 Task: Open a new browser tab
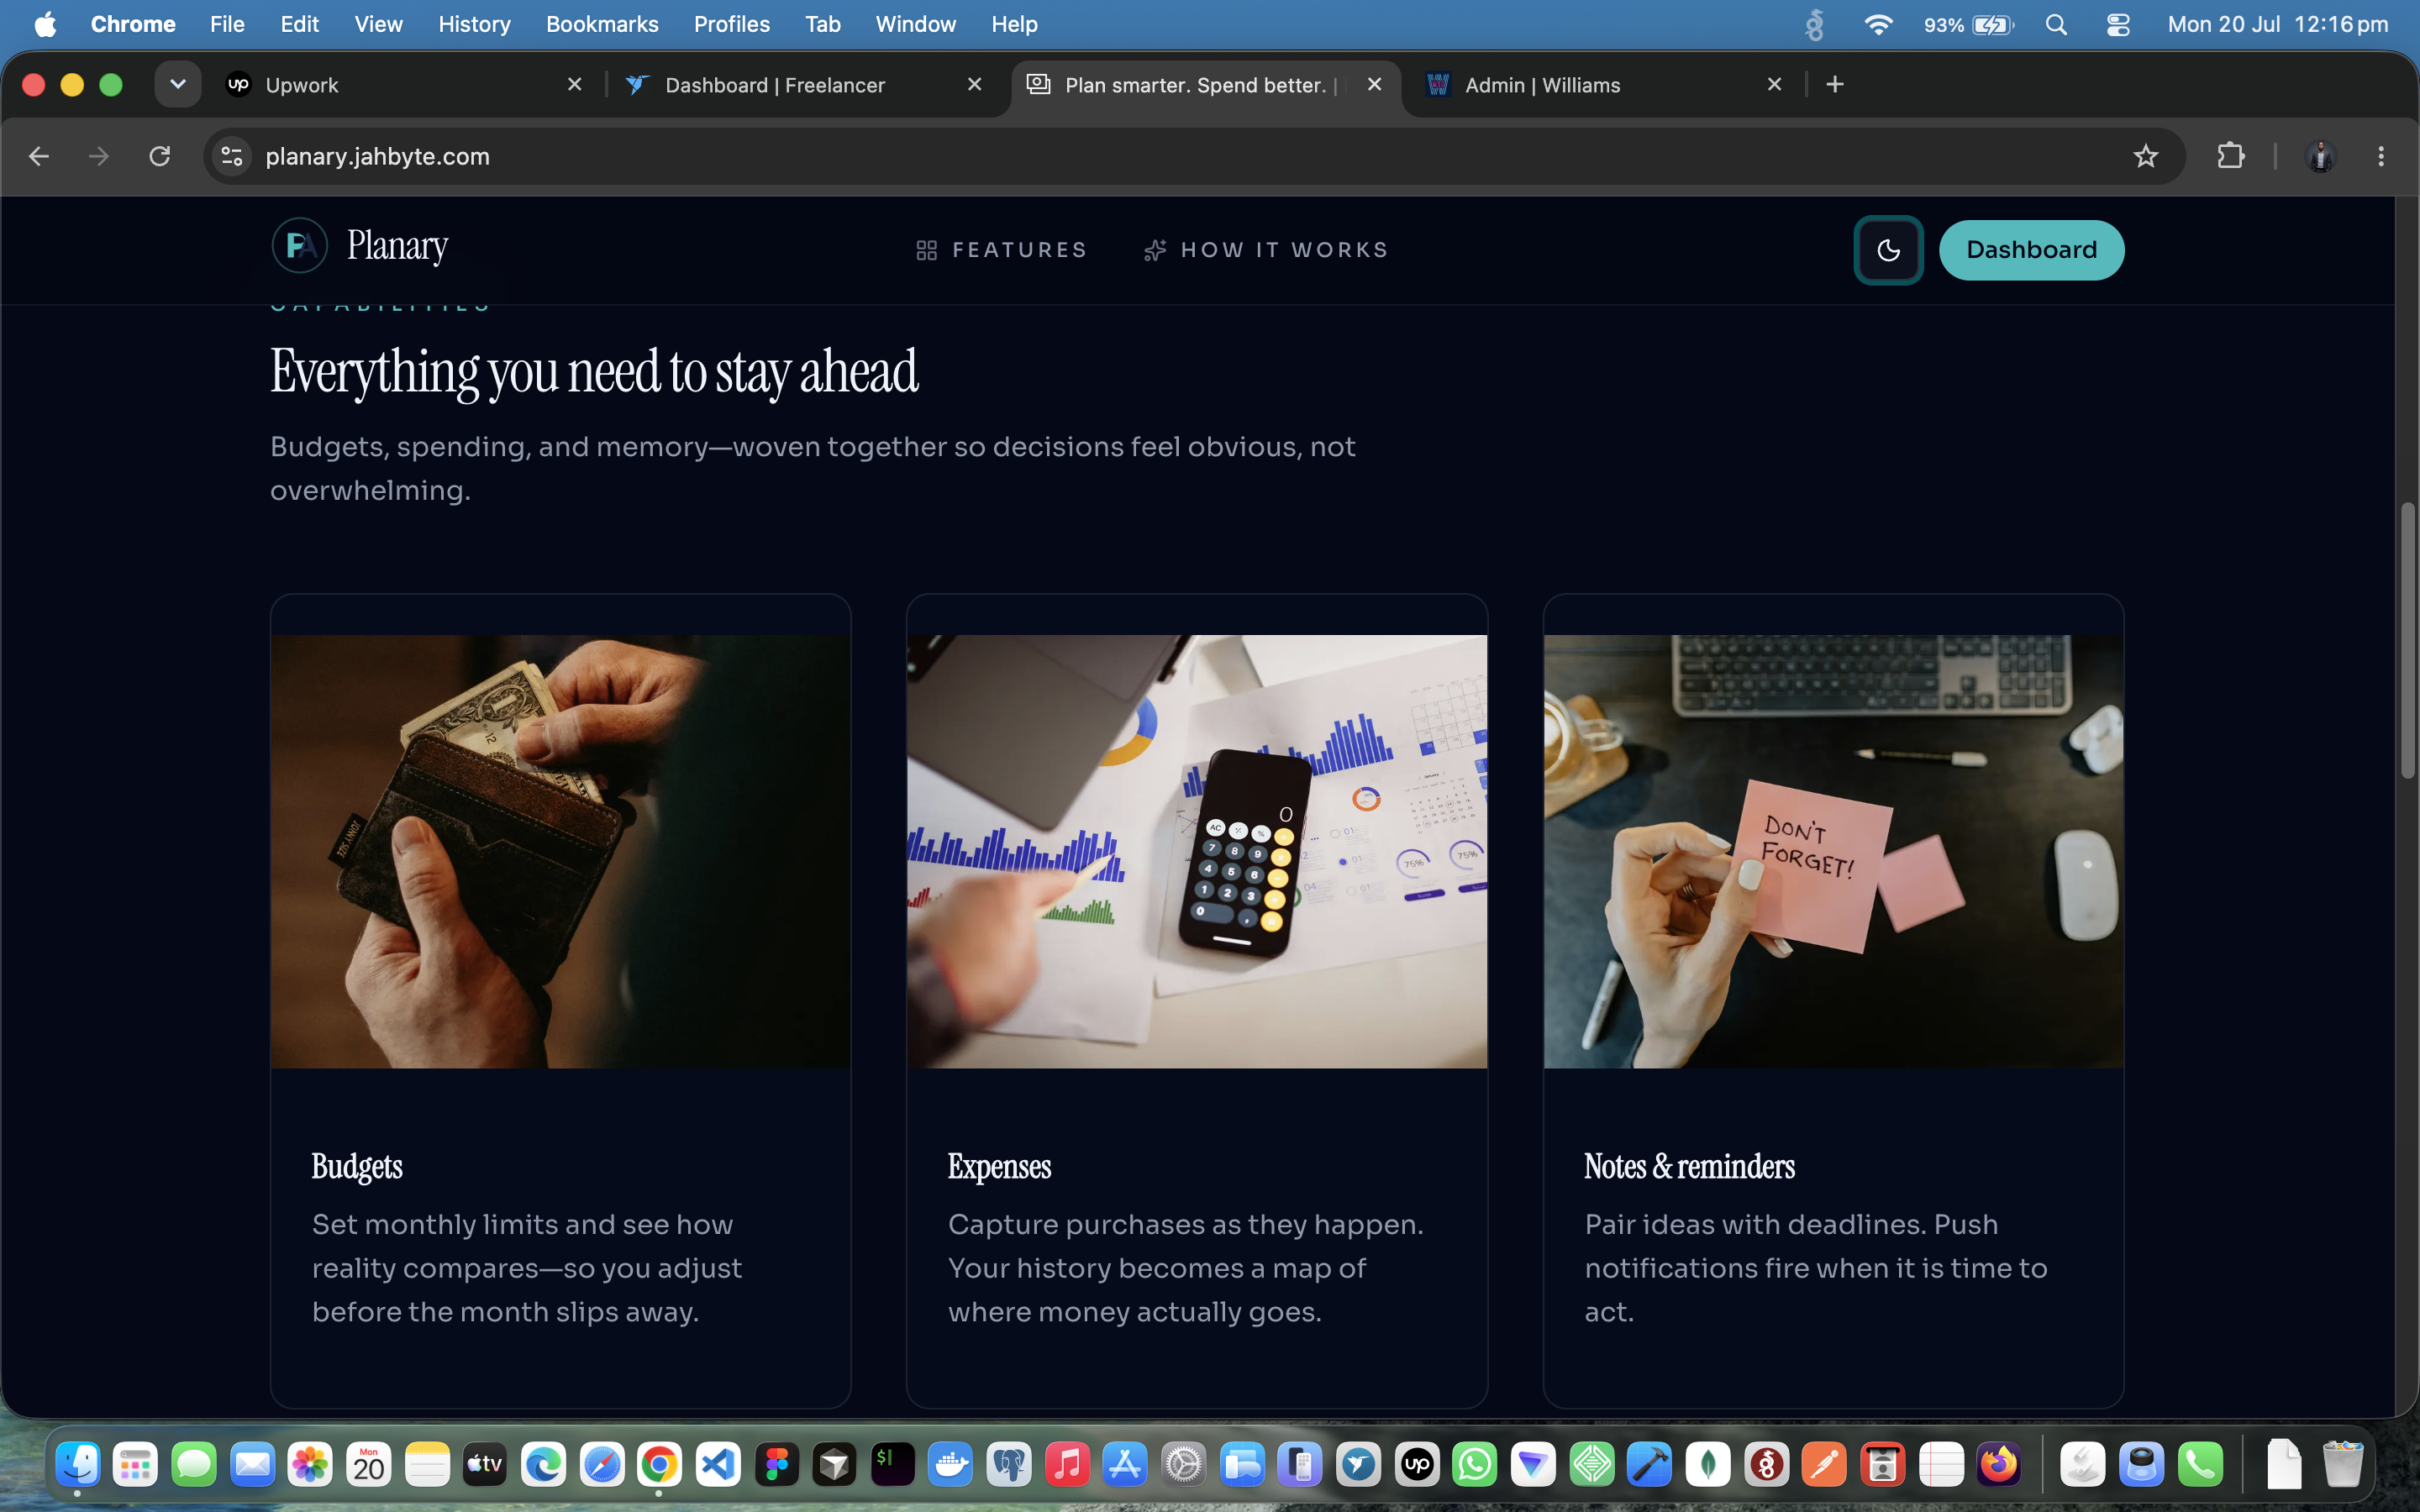tap(1835, 85)
